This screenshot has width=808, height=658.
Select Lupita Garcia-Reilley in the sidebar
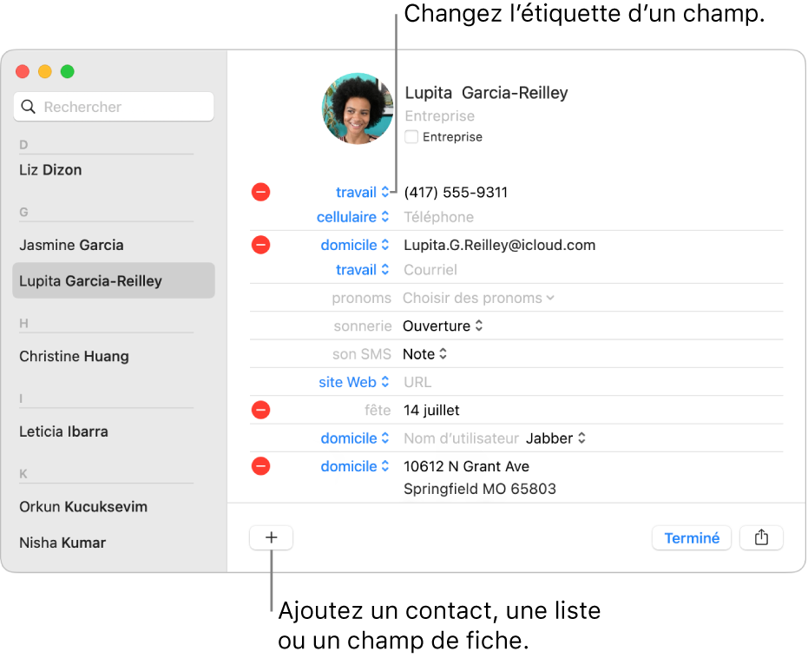click(114, 280)
